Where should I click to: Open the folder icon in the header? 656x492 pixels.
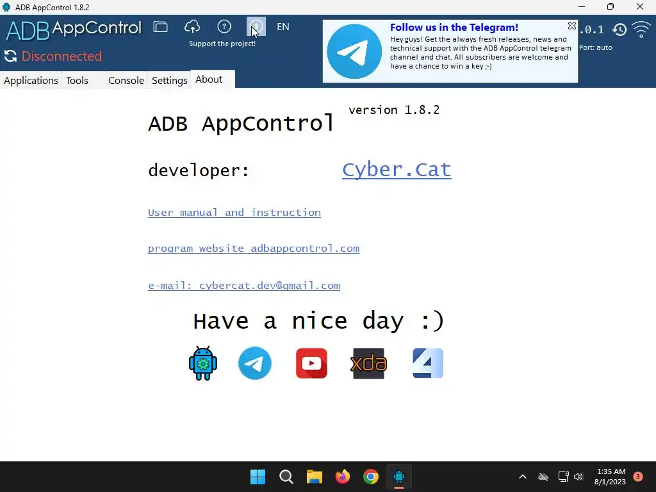(x=160, y=27)
